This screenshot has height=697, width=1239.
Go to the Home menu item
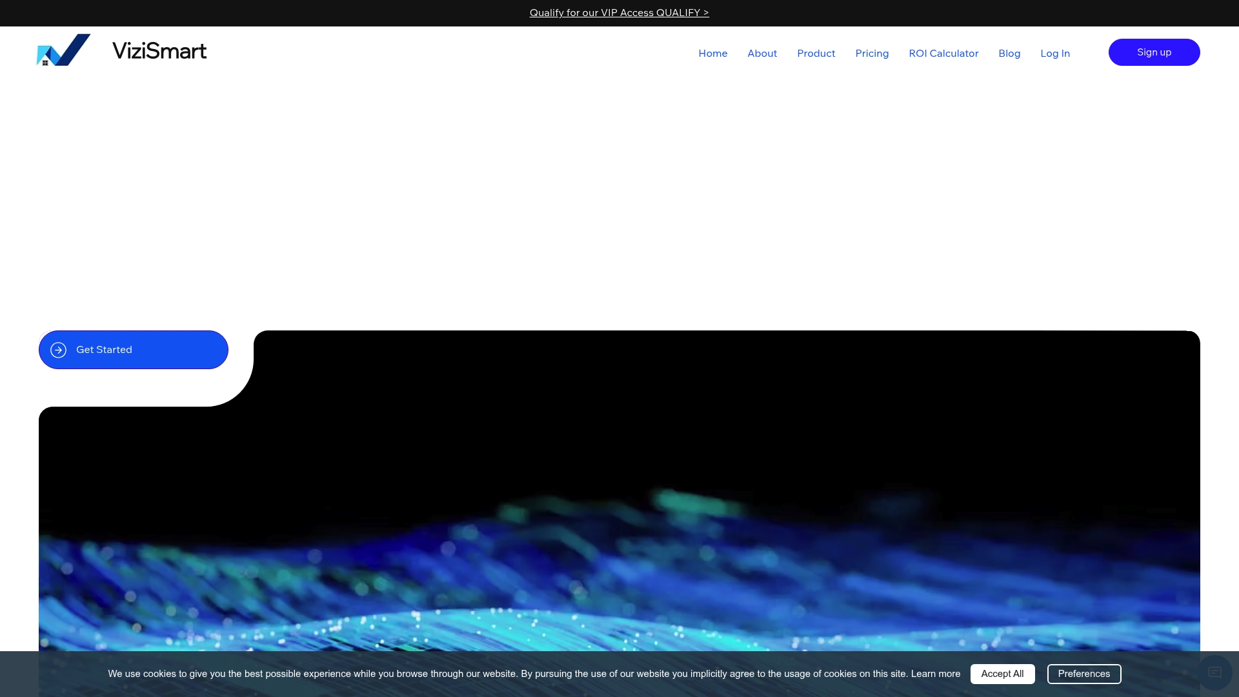(x=712, y=54)
